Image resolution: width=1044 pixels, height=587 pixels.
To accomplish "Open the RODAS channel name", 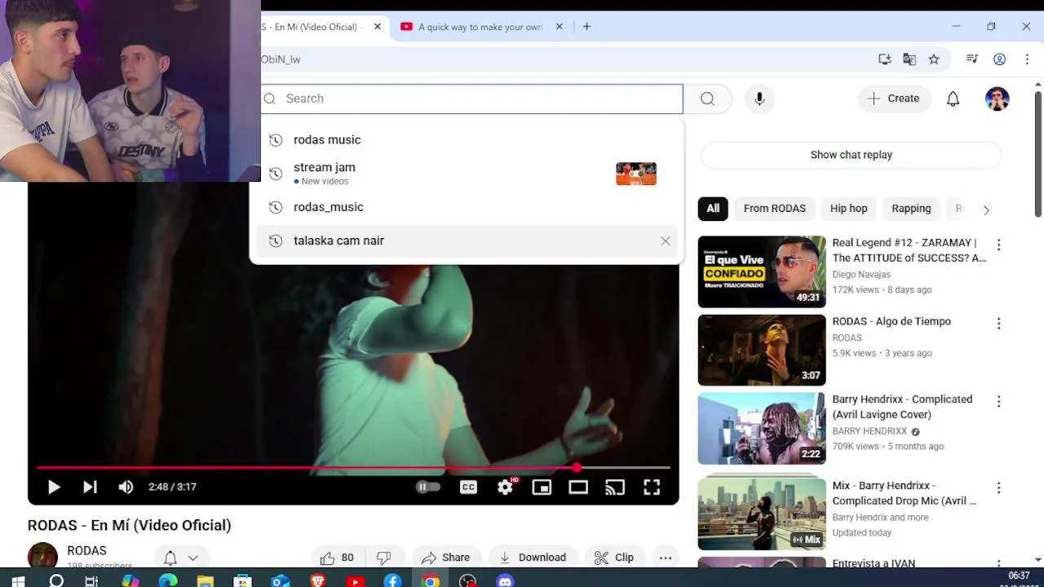I will pos(86,551).
